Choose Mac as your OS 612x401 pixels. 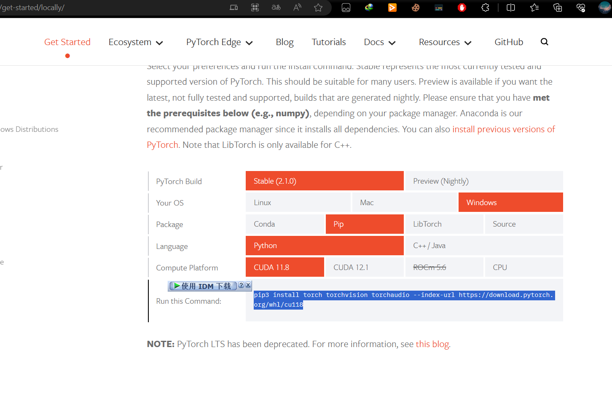[404, 202]
